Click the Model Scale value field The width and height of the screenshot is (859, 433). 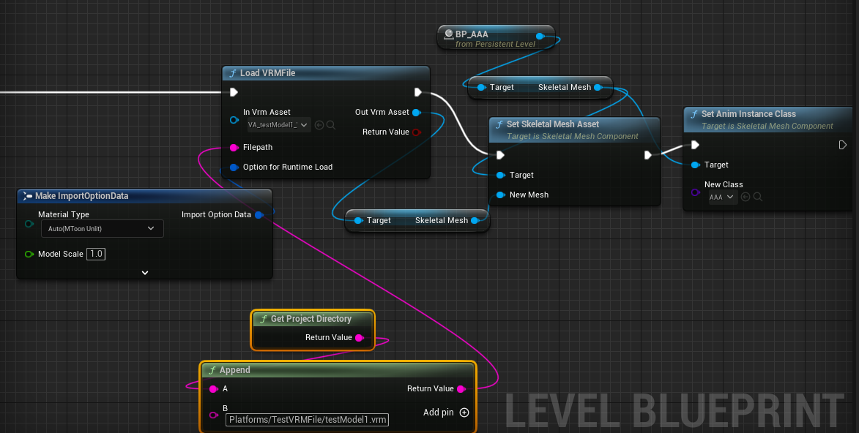point(95,254)
